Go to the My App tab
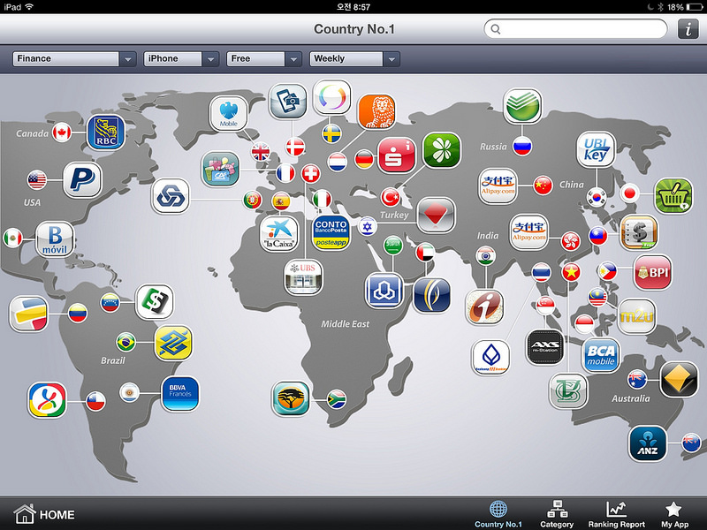Image resolution: width=707 pixels, height=530 pixels. [x=674, y=514]
